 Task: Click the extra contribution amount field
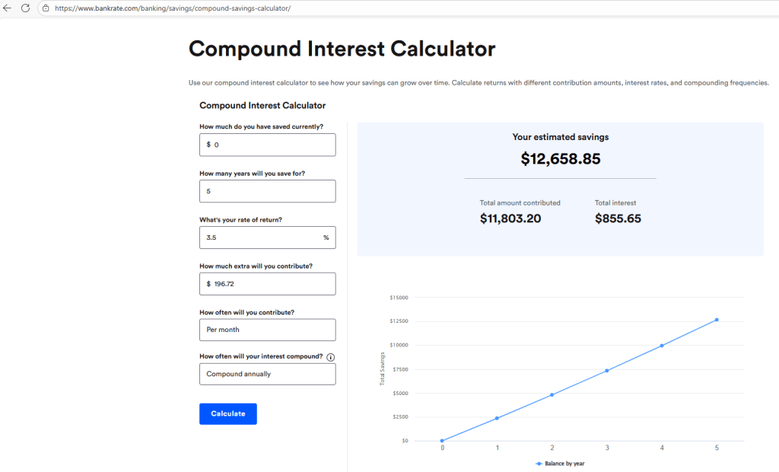[267, 283]
